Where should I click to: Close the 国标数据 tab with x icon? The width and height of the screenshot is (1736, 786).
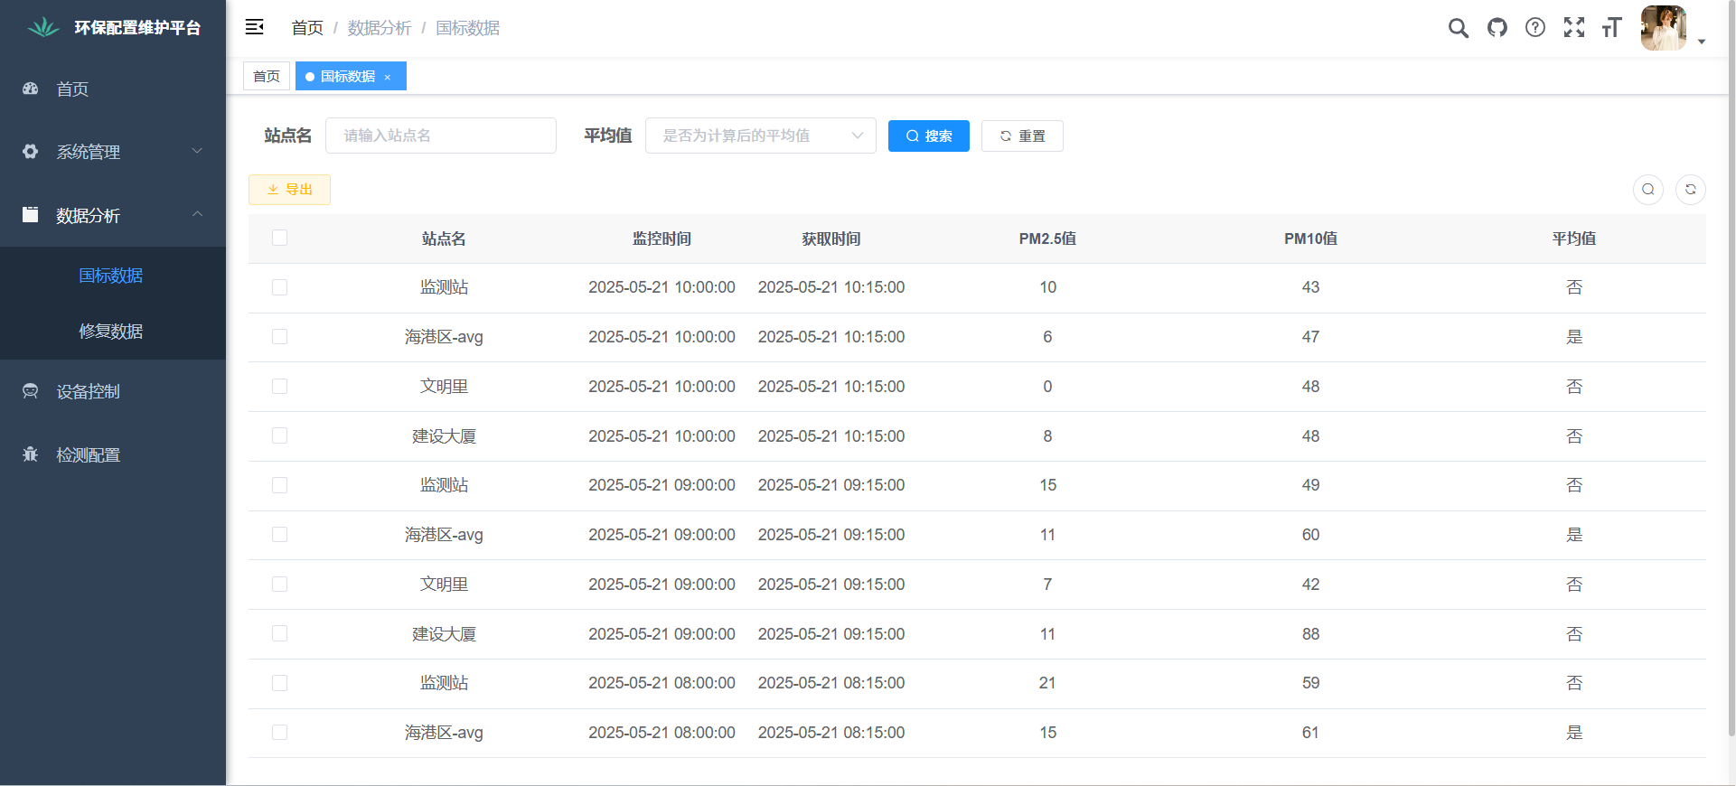click(x=388, y=78)
